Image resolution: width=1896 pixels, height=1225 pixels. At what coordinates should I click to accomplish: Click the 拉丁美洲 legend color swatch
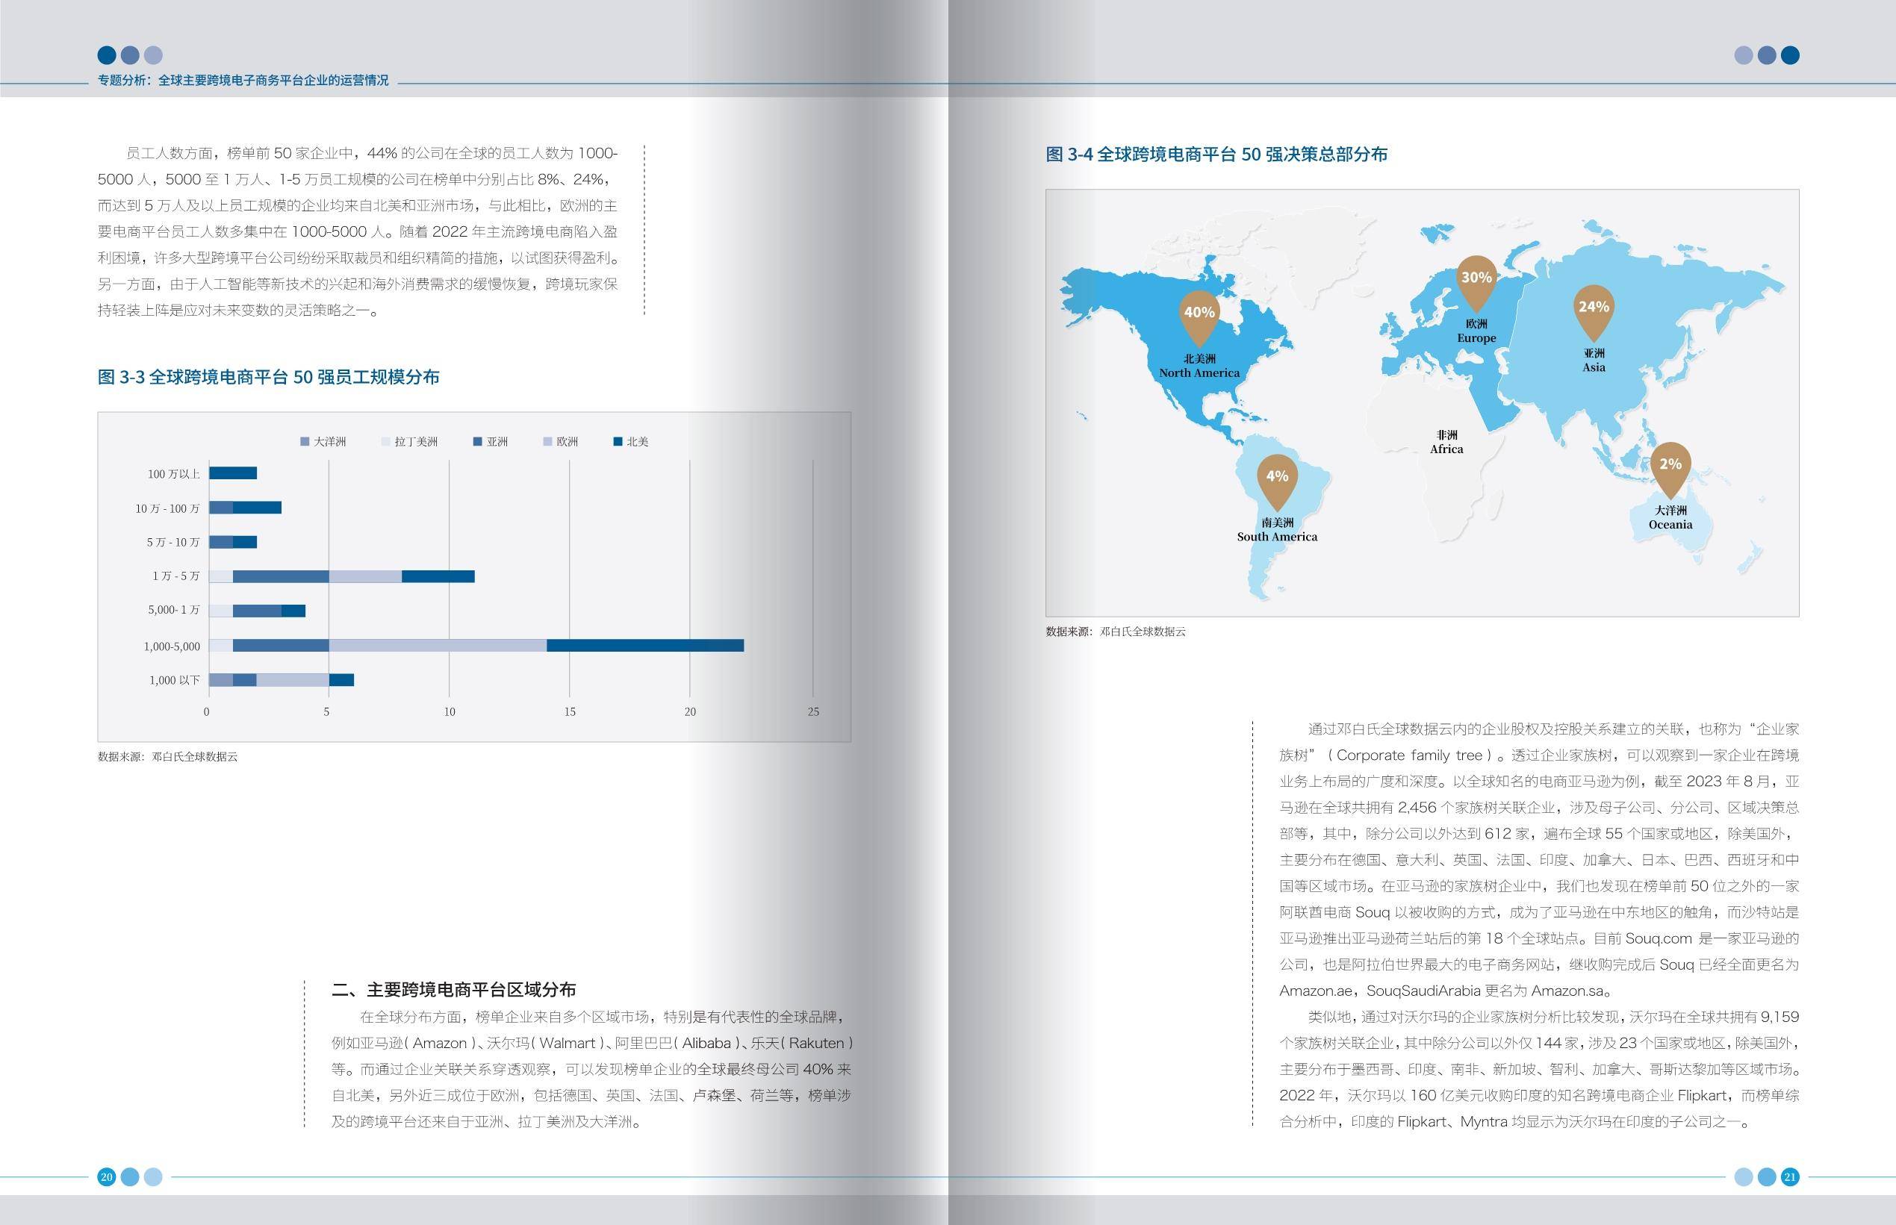click(x=386, y=441)
